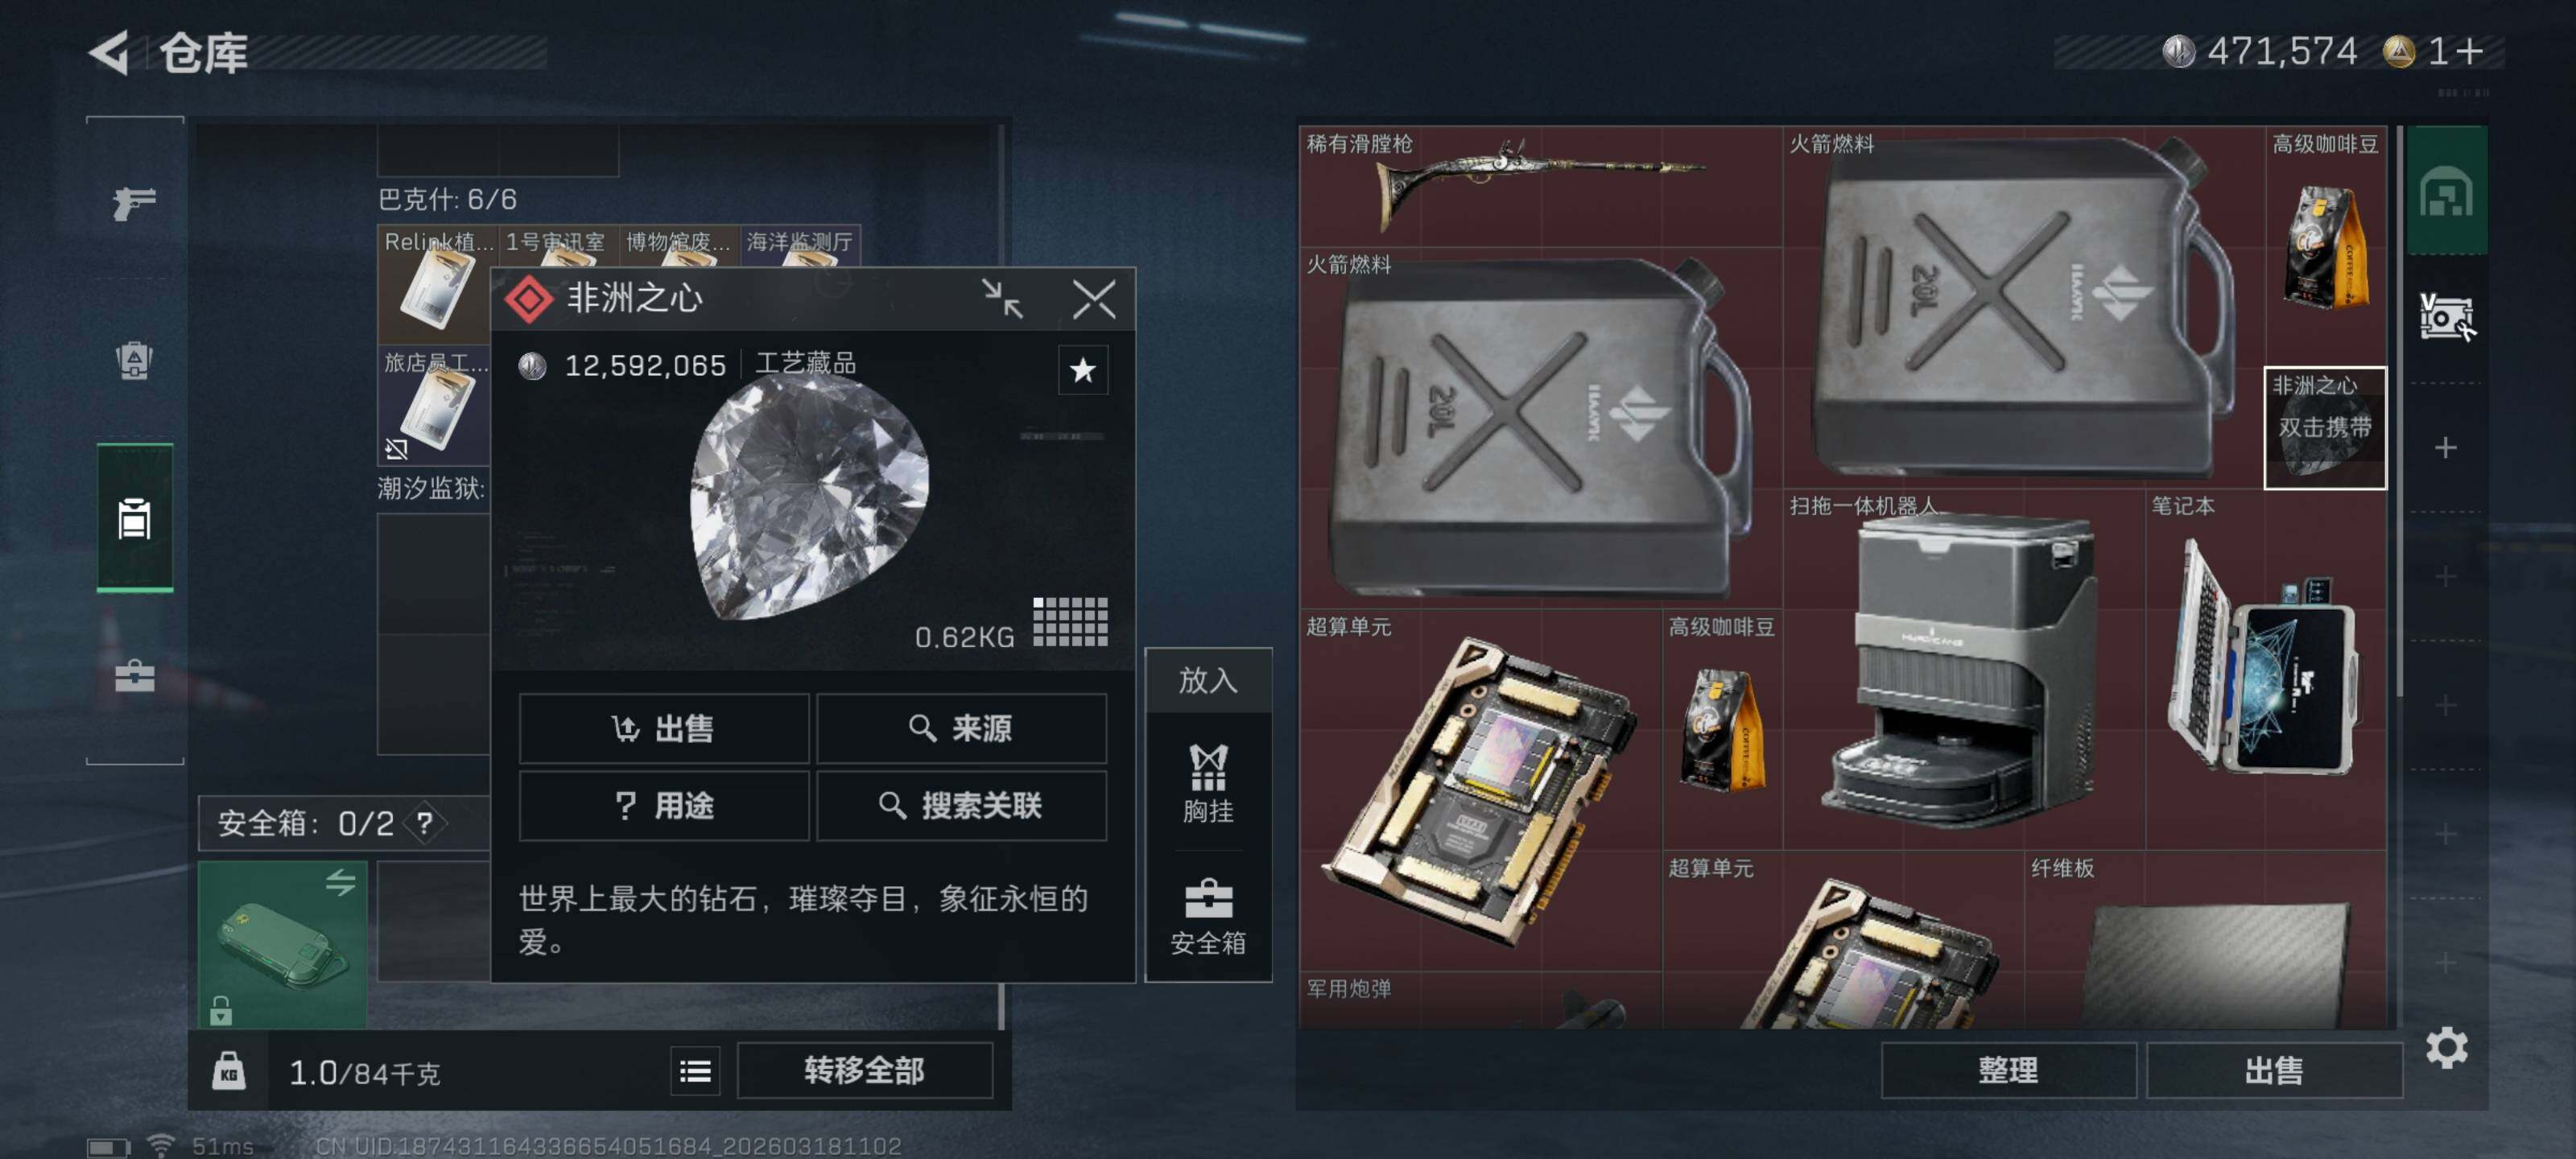Toggle the list view icon beside 转移全部
2576x1159 pixels.
(695, 1071)
